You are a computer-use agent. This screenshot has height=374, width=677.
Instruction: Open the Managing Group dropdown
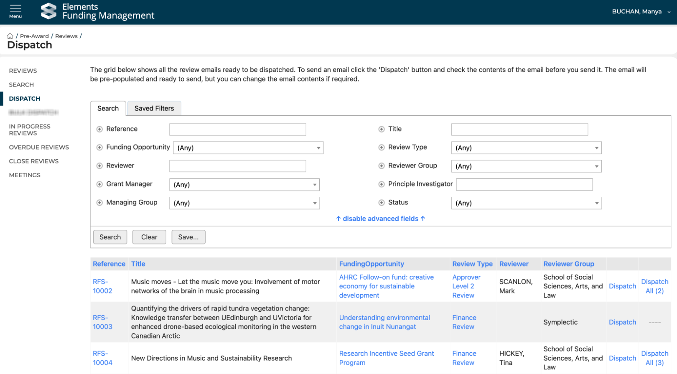click(244, 203)
